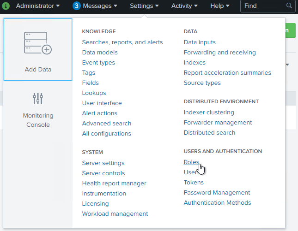
Task: Click the Messages count badge
Action: 77,6
